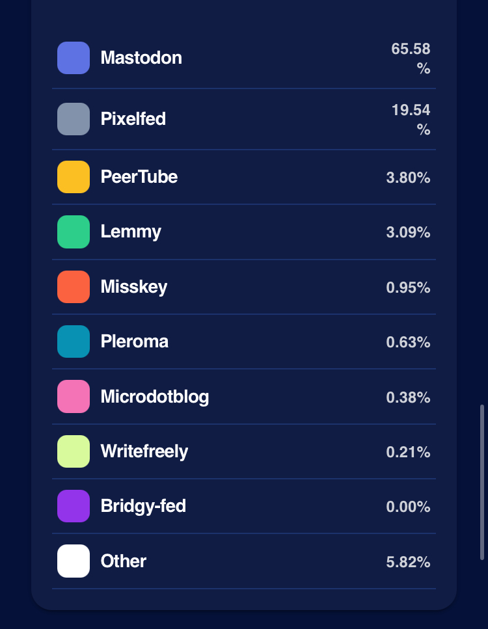Viewport: 488px width, 629px height.
Task: Click the Misskey orange color swatch
Action: 74,287
